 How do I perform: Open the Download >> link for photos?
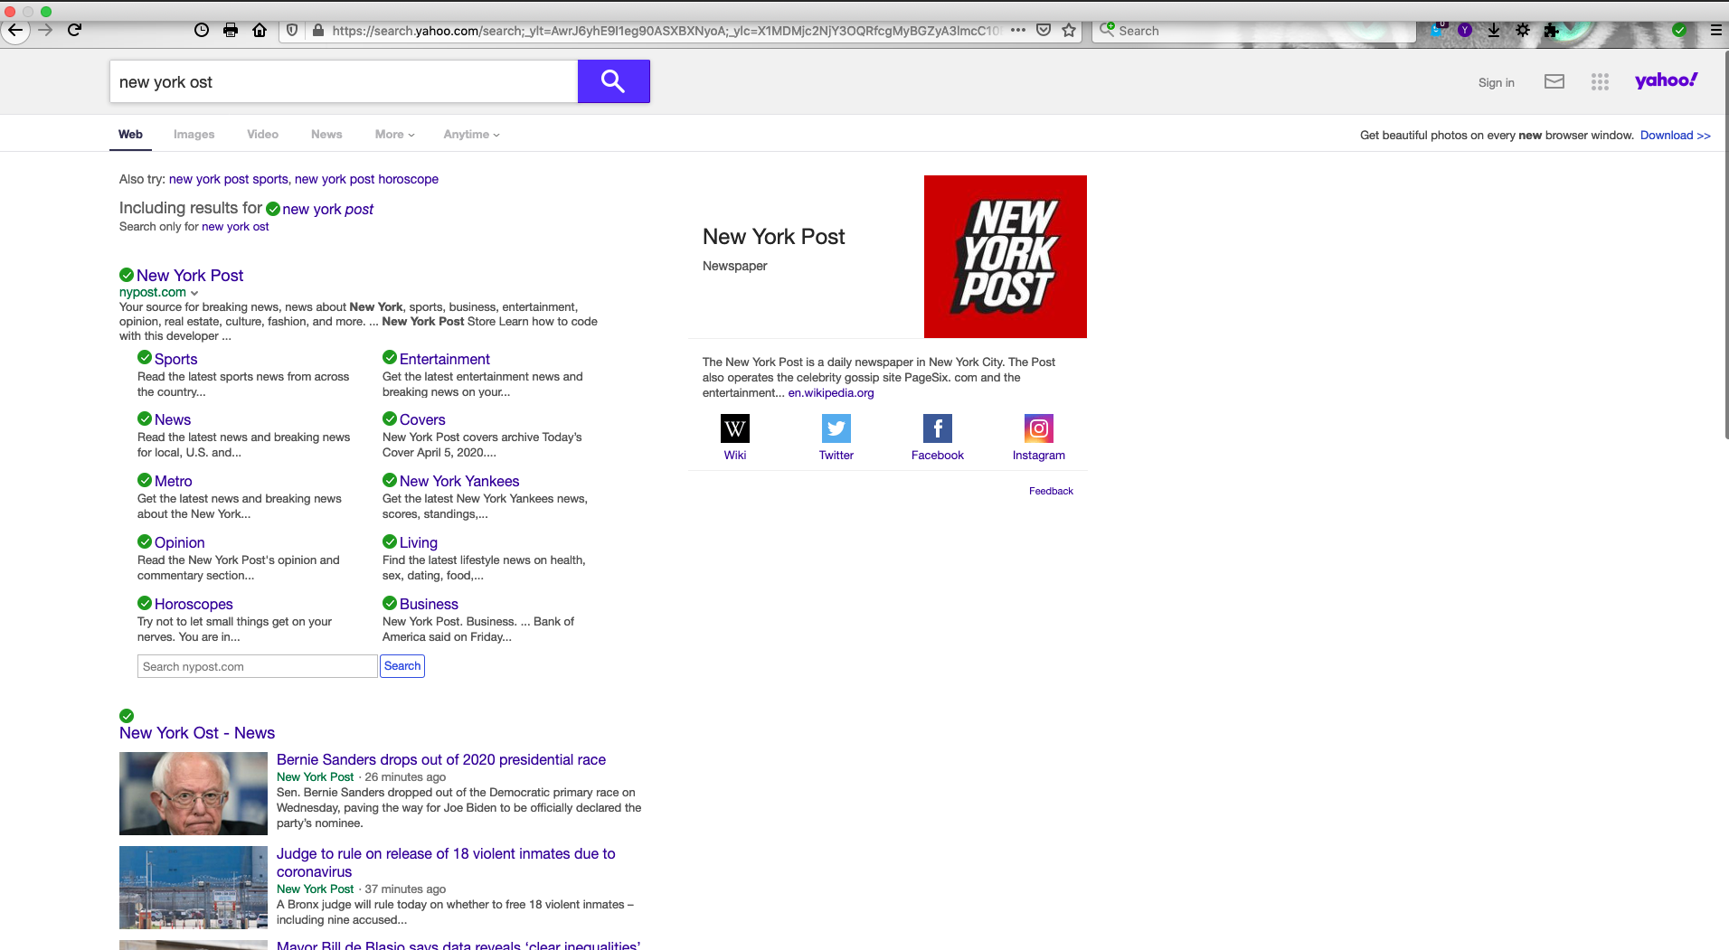coord(1676,136)
